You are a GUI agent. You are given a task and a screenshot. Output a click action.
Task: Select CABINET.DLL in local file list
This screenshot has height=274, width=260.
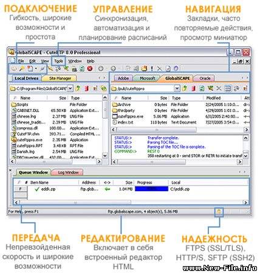coord(28,110)
